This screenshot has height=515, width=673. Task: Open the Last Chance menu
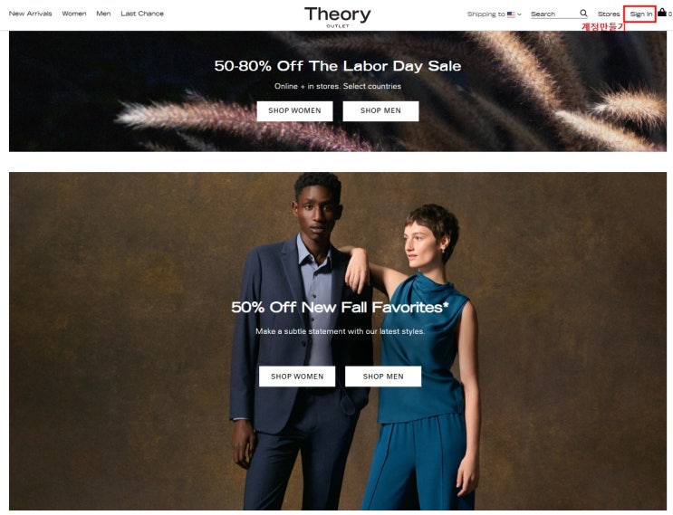pyautogui.click(x=142, y=14)
